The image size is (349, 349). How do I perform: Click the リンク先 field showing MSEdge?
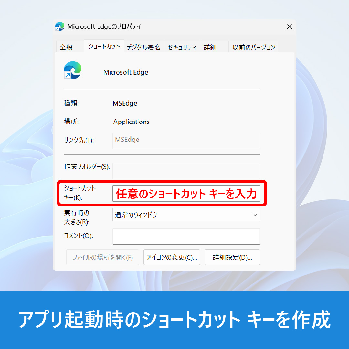pos(186,141)
